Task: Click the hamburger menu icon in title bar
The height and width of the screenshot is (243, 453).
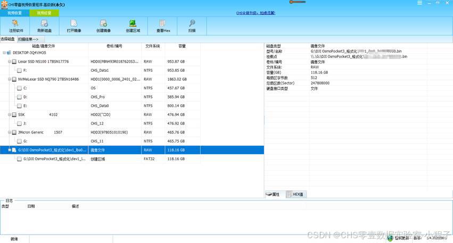Action: point(419,3)
